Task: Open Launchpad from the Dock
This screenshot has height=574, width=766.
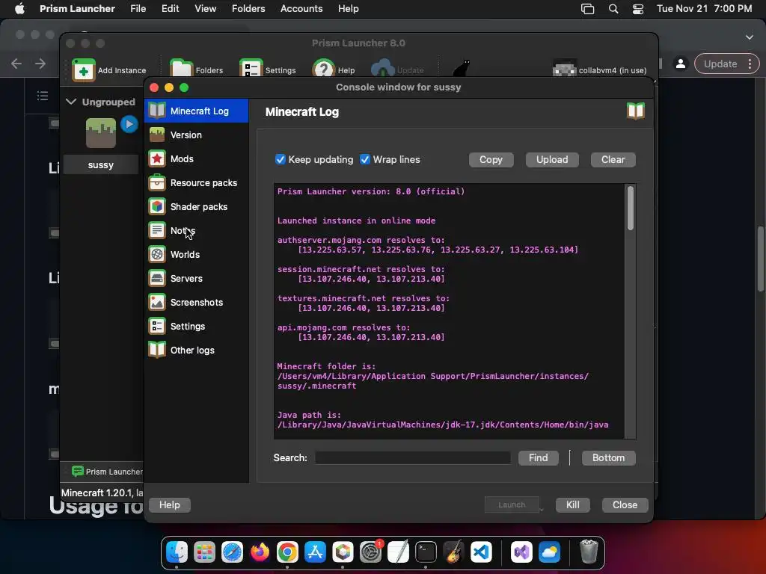Action: click(x=204, y=552)
